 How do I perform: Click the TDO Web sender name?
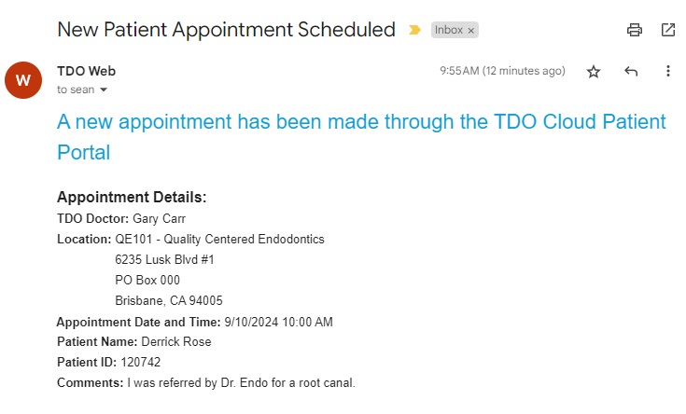(x=86, y=71)
